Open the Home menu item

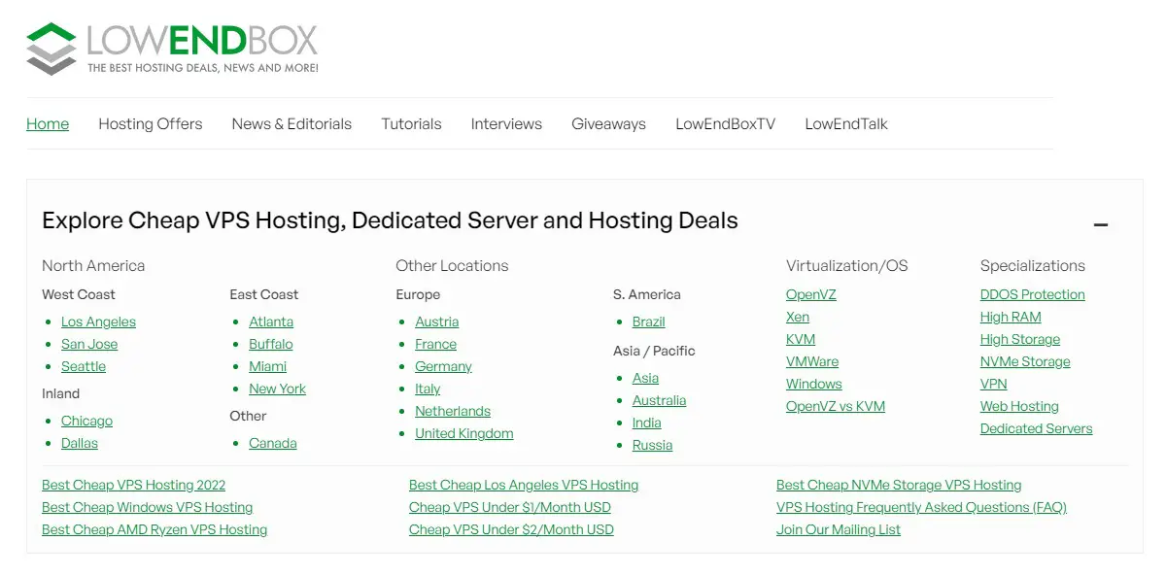(48, 124)
